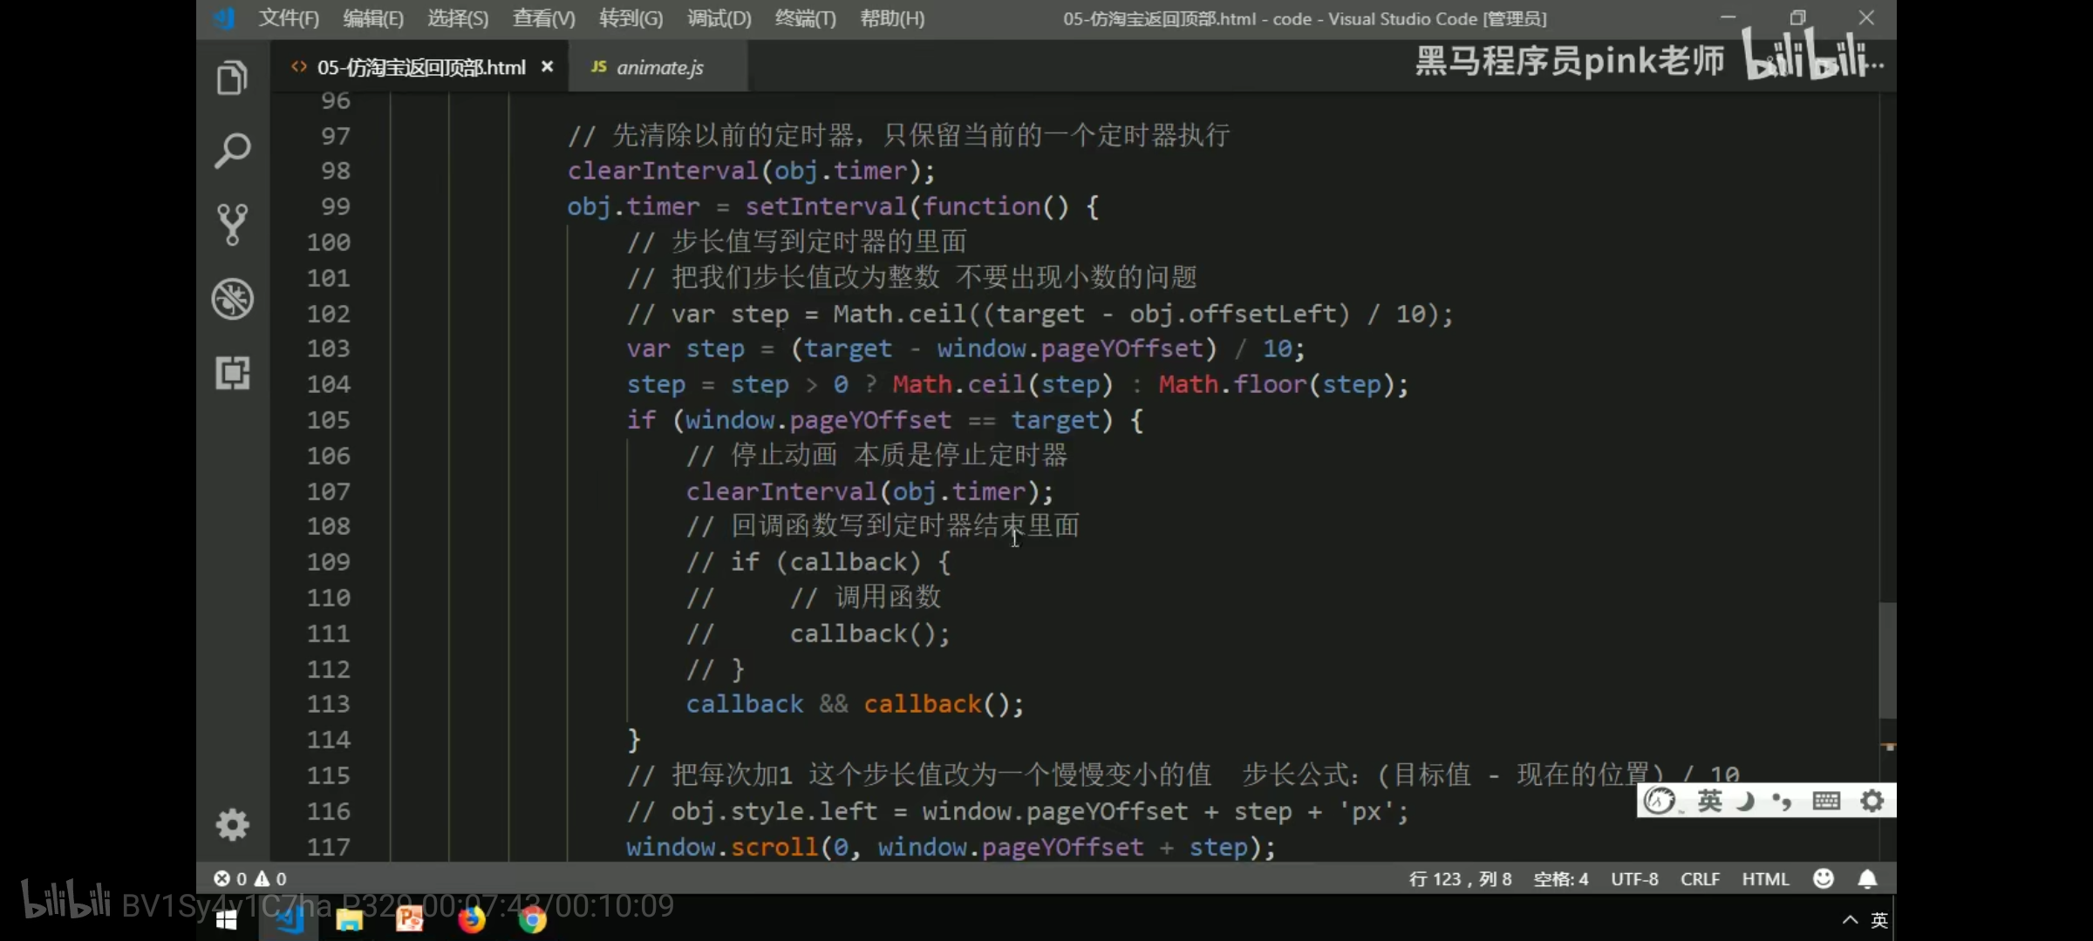Click the 空格: 4 indentation setting
Viewport: 2093px width, 941px height.
pos(1561,878)
